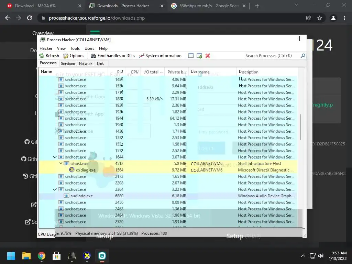Open System information

[160, 56]
